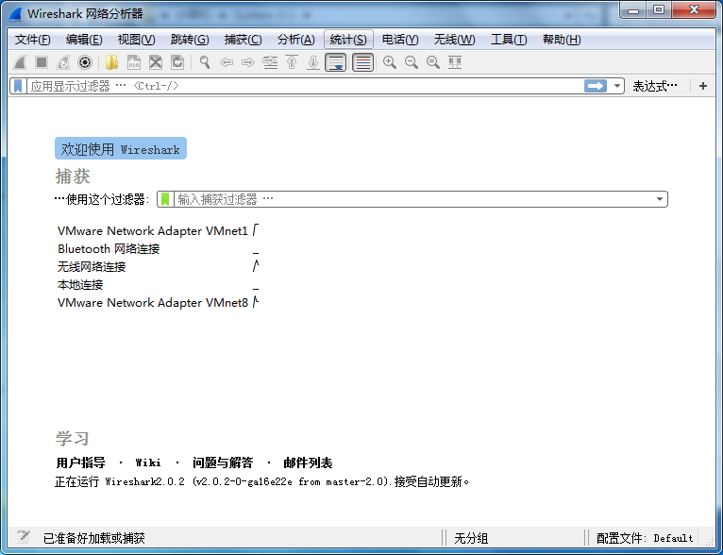This screenshot has width=723, height=555.
Task: Reset text to normal size icon
Action: (x=433, y=62)
